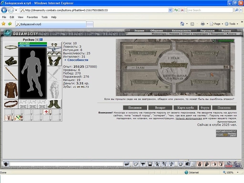Expand the Способности abilities list

tap(76, 60)
